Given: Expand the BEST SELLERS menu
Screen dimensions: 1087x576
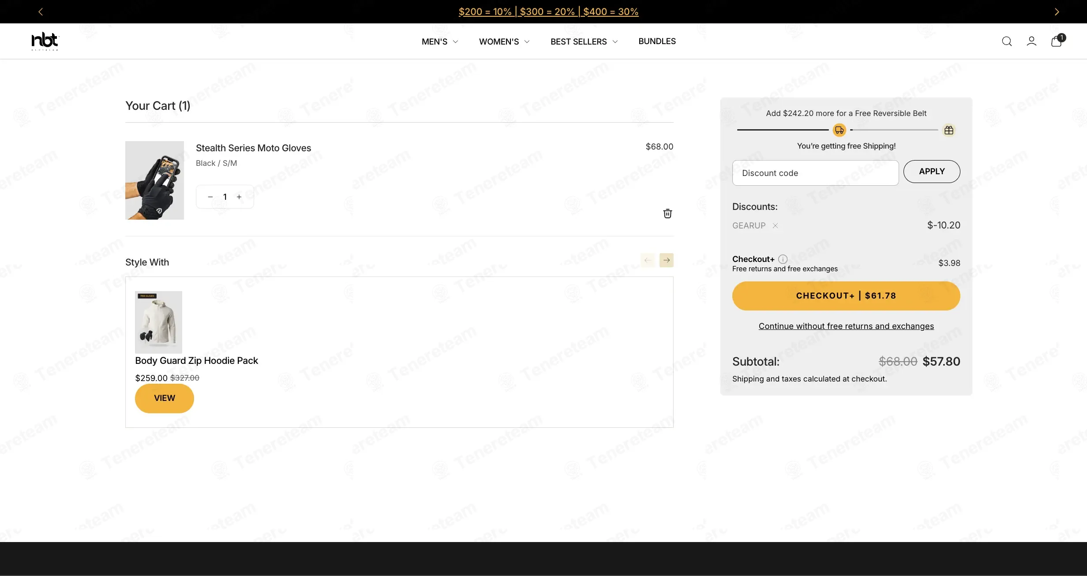Looking at the screenshot, I should pos(584,41).
